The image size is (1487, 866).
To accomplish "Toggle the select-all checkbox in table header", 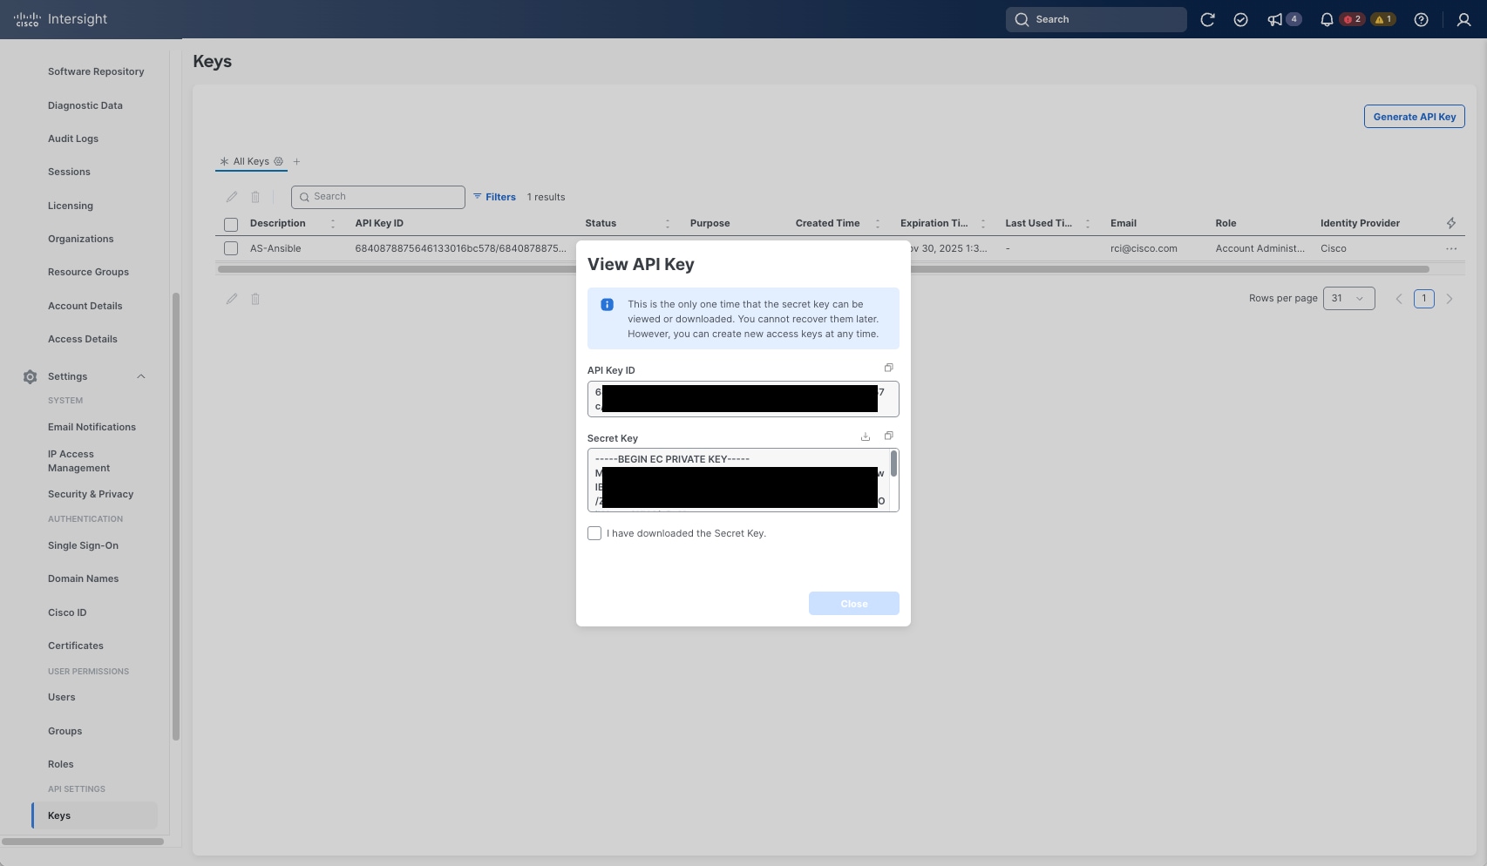I will pyautogui.click(x=231, y=224).
